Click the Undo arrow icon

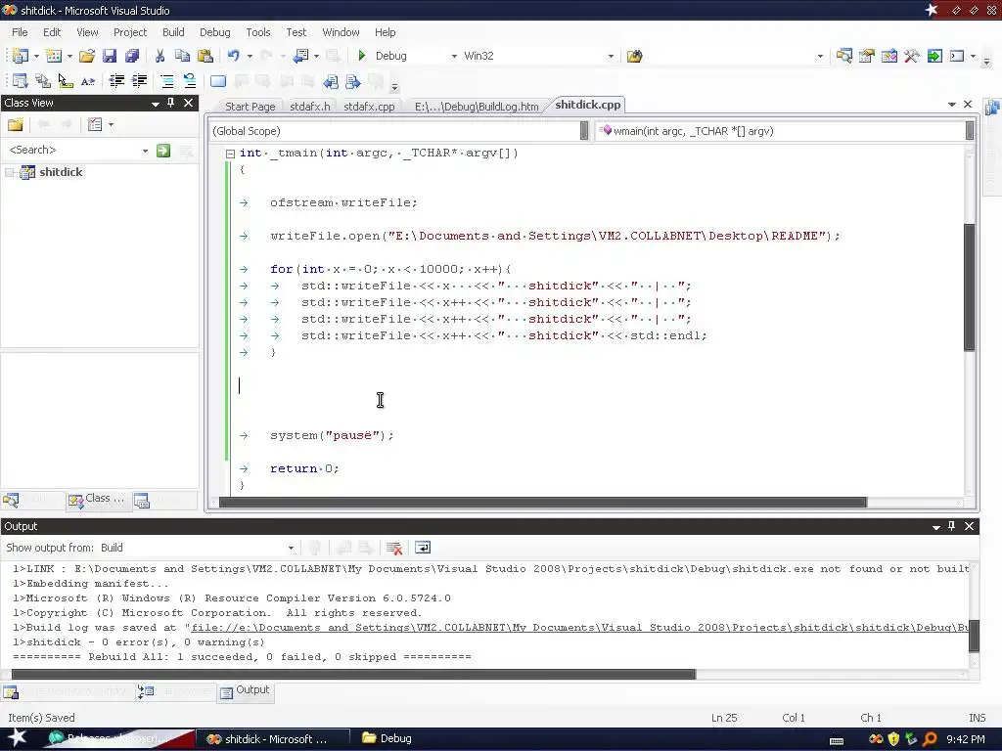click(x=233, y=56)
